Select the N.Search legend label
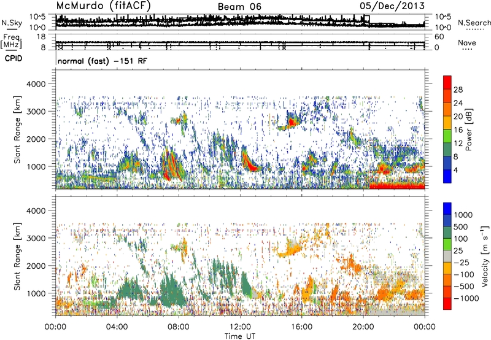The image size is (491, 340). (x=474, y=23)
